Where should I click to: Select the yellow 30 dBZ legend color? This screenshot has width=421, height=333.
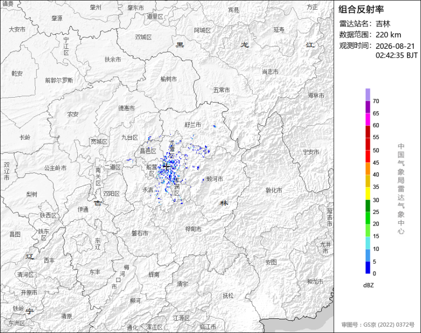pyautogui.click(x=368, y=193)
